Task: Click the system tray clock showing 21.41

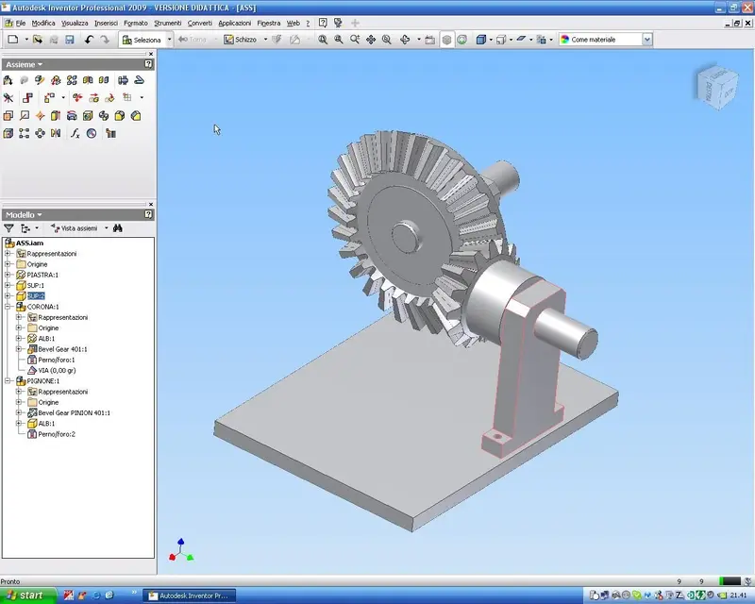Action: coord(738,596)
